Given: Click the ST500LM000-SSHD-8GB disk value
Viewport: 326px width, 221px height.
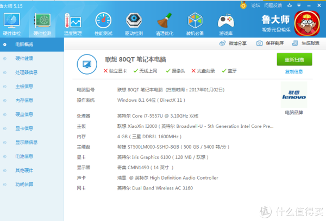Looking at the screenshot, I should point(173,147).
